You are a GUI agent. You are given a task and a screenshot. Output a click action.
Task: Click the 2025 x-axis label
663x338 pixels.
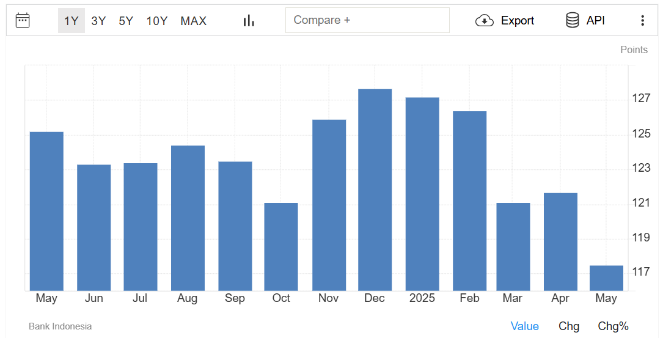tap(422, 298)
